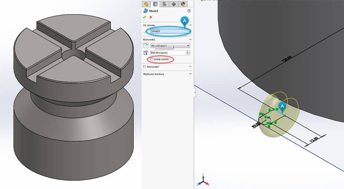Collapse the Oś obrotu section
Screen dimensions: 344x189
[x=190, y=25]
